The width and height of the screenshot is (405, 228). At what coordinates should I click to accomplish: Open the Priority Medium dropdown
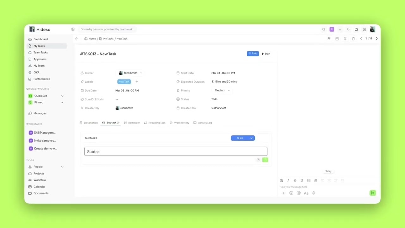click(222, 91)
